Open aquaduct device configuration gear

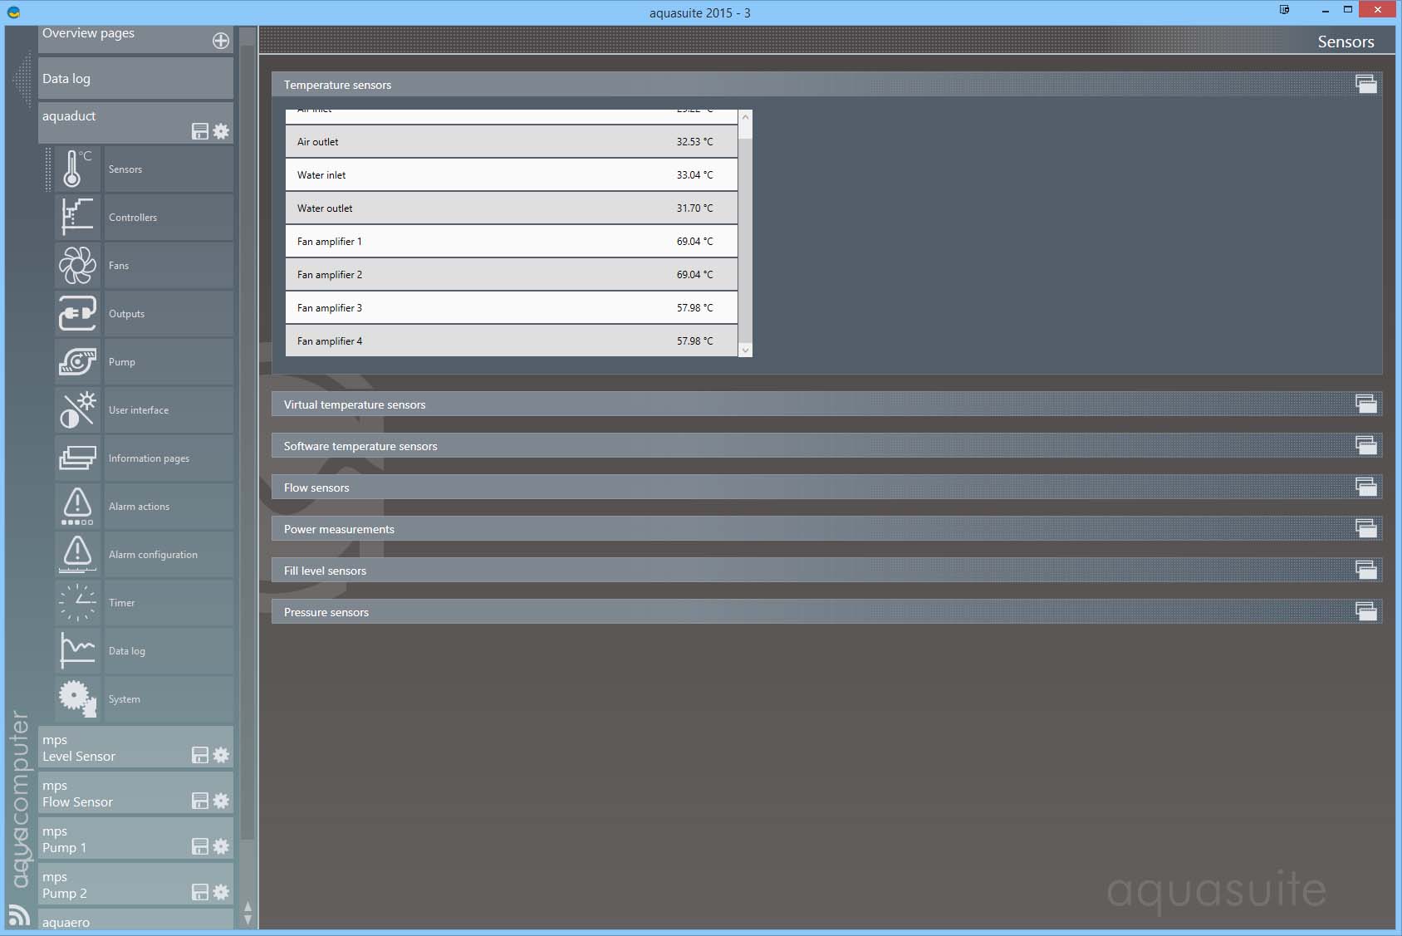click(x=221, y=131)
